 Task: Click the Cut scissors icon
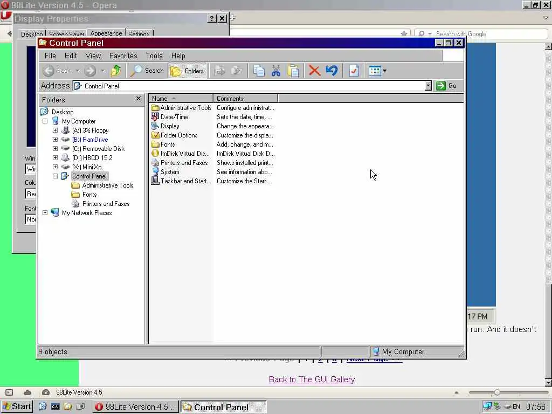(276, 71)
